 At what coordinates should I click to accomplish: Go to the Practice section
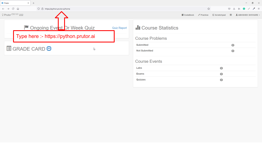tap(203, 15)
